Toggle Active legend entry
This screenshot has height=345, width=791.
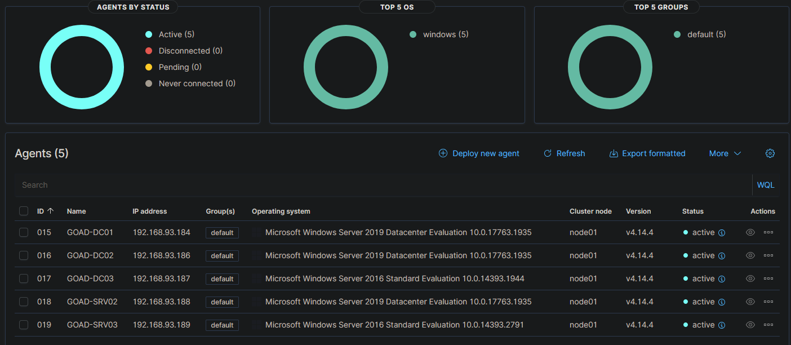tap(170, 34)
